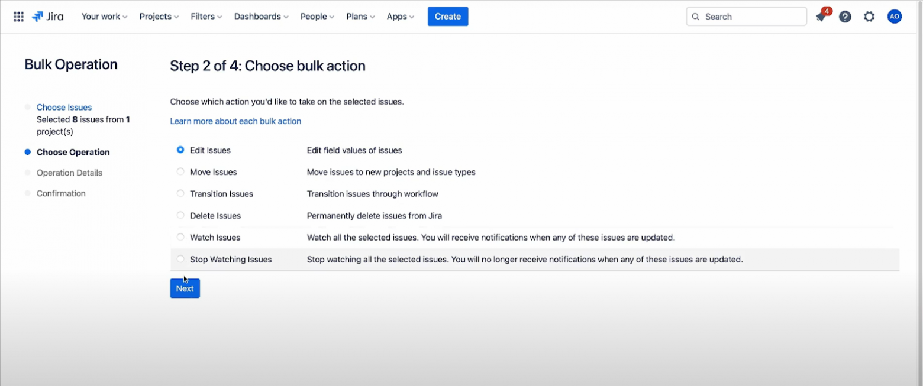Click the Jira logo
923x386 pixels.
(48, 17)
